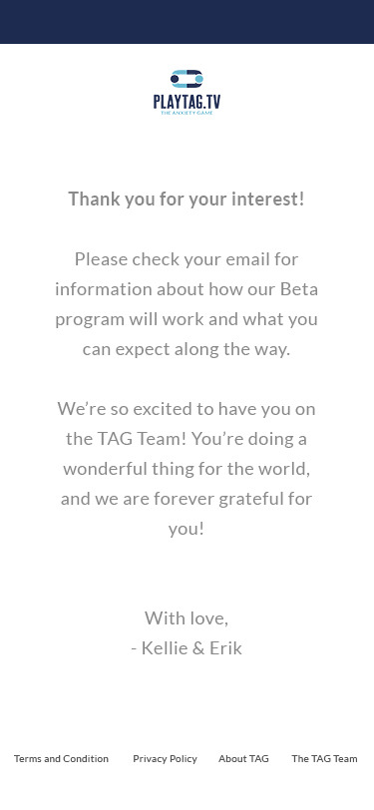Click the dark navy header bar
The height and width of the screenshot is (810, 374).
187,22
